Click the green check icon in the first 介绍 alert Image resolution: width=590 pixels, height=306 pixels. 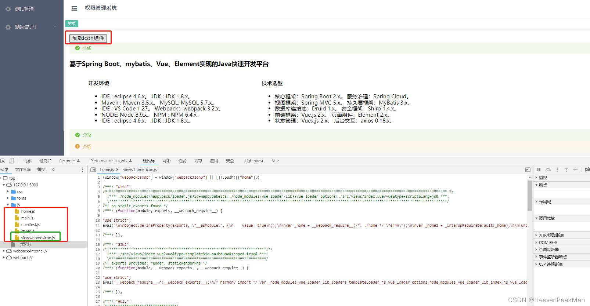point(78,48)
